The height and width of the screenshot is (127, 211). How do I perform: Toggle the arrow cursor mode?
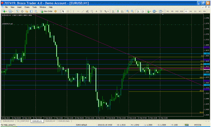[x=63, y=11]
